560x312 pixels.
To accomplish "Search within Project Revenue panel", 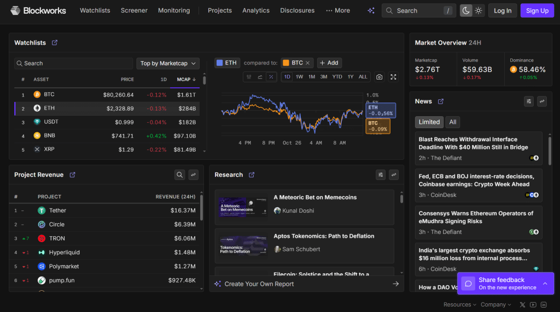I will 179,175.
